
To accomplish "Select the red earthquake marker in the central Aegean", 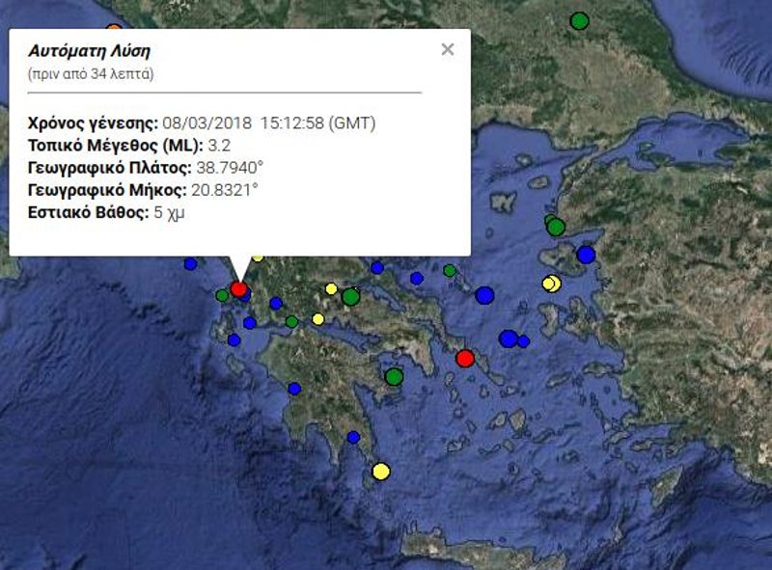I will [x=465, y=357].
